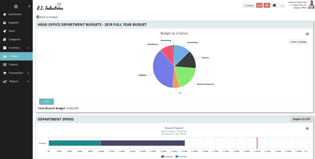
Task: Click the Back to Budget chart button
Action: click(x=298, y=42)
